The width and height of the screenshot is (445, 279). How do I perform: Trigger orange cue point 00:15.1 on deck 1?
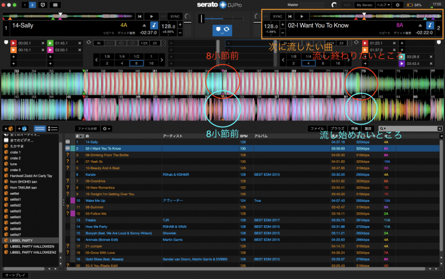(13, 50)
